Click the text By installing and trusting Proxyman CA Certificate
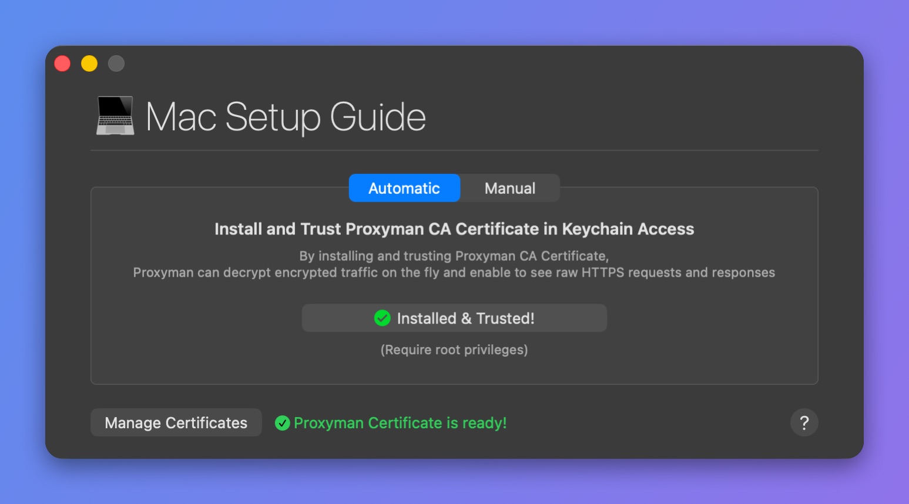Viewport: 909px width, 504px height. point(454,256)
